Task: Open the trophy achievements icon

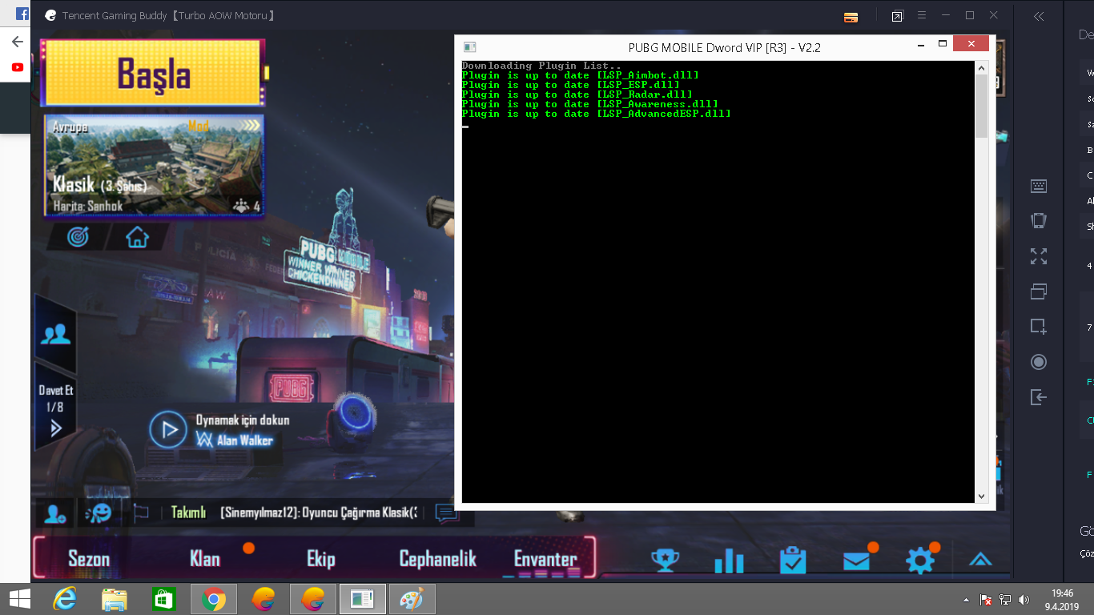Action: pyautogui.click(x=665, y=560)
